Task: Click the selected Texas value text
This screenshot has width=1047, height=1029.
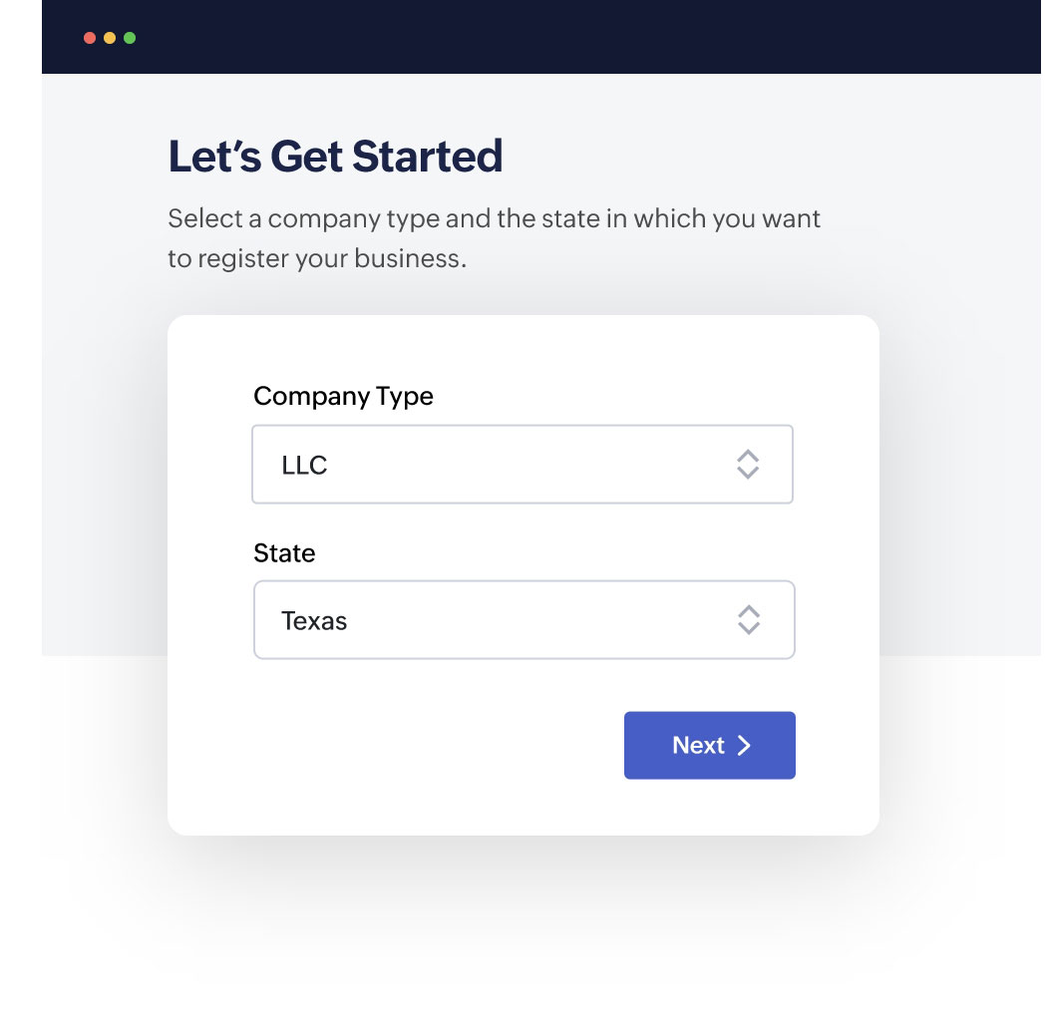Action: [314, 621]
